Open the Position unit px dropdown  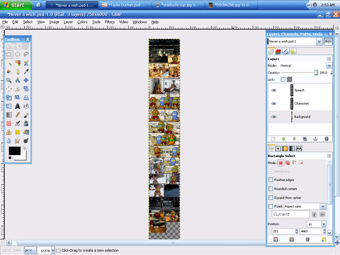[323, 224]
